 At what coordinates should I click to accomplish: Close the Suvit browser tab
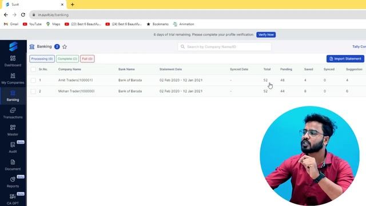pyautogui.click(x=62, y=5)
